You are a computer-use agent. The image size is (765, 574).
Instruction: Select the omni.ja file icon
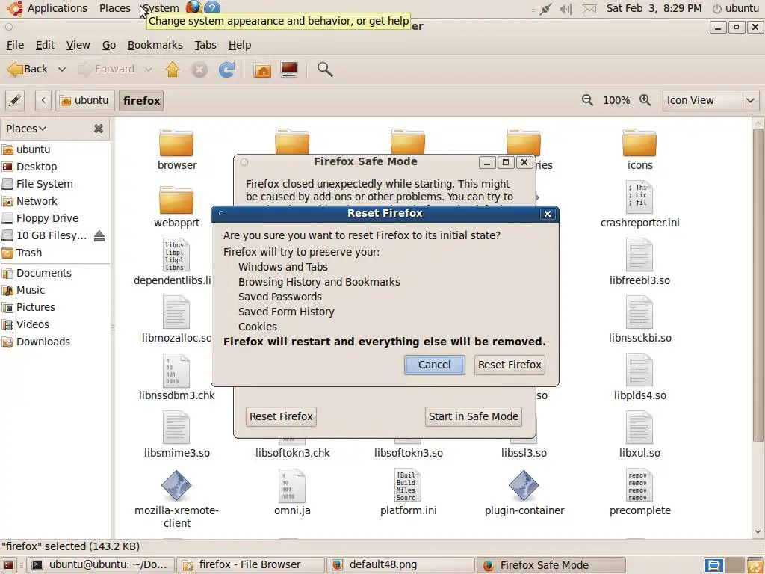point(292,485)
